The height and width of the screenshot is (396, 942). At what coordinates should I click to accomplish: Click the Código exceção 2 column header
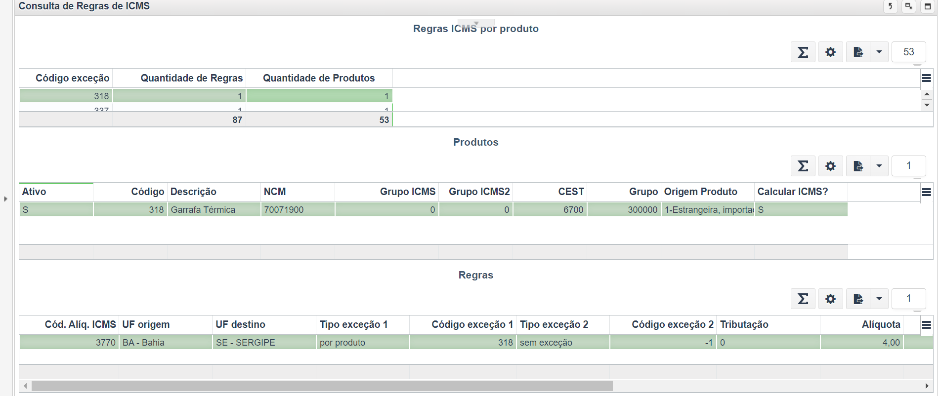tap(663, 325)
